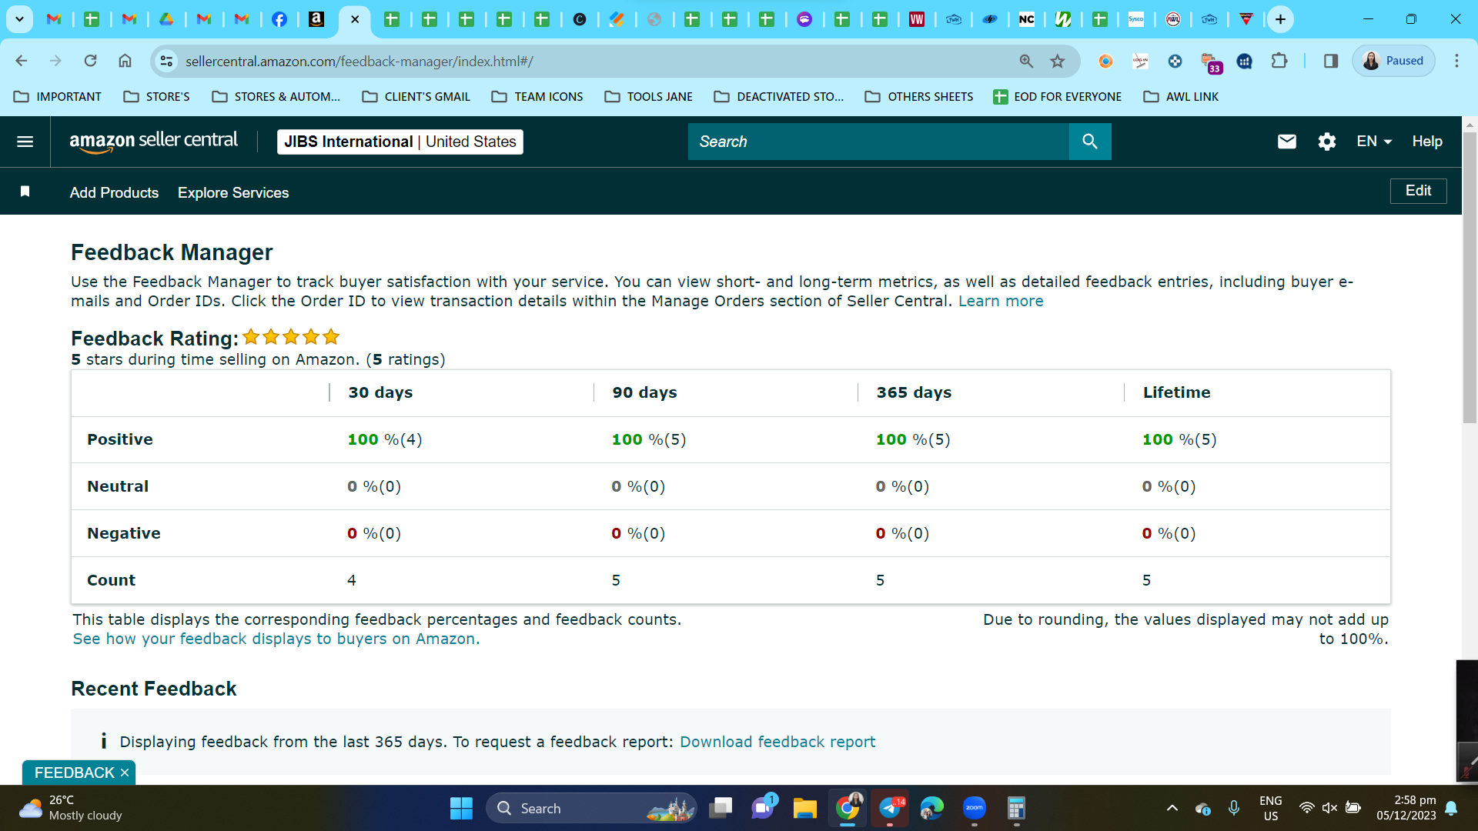
Task: Click the ENG US language indicator
Action: (x=1270, y=808)
